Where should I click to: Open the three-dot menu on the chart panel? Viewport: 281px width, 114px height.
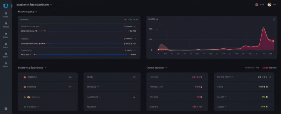[x=274, y=19]
